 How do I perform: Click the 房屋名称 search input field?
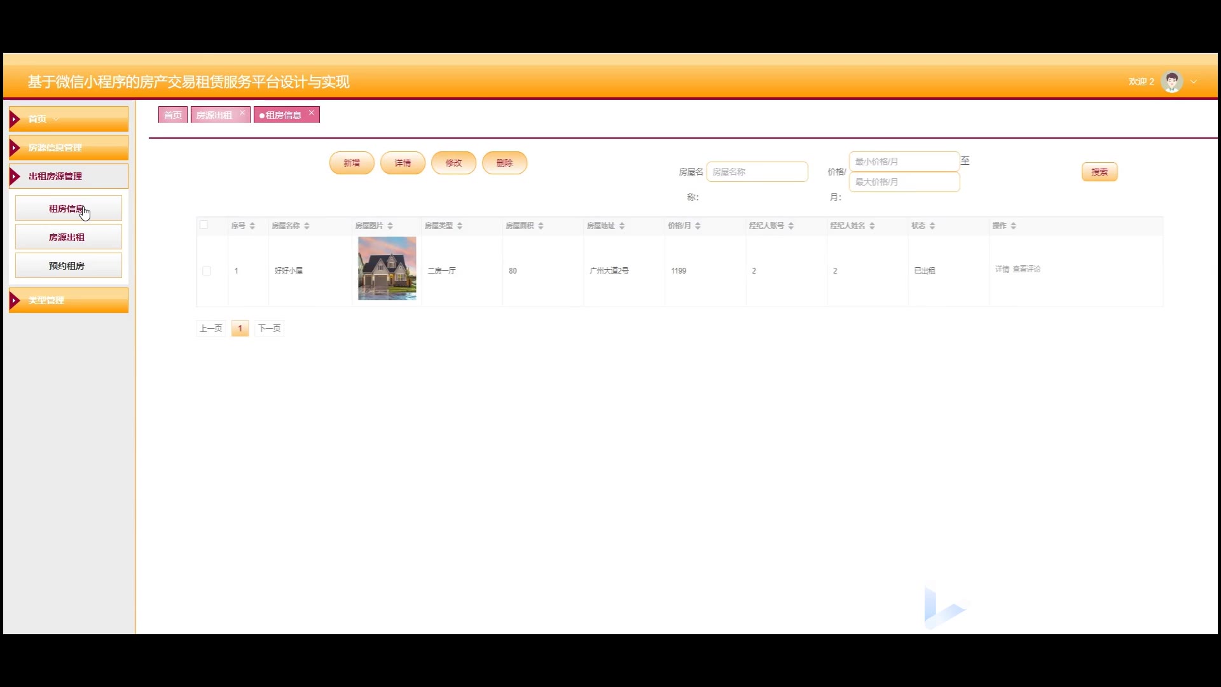pos(757,172)
